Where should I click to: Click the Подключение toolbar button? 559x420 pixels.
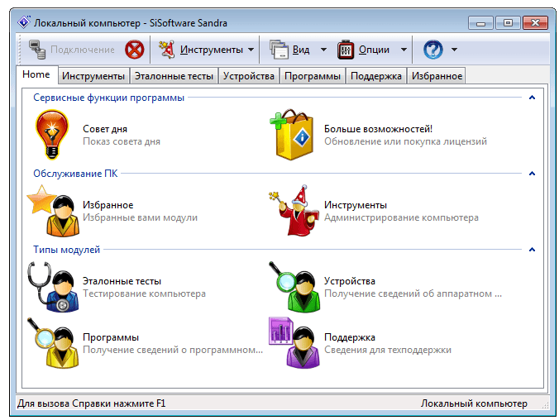72,50
